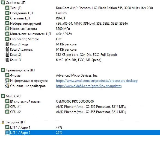Click the icon next to Тип ЦП
The height and width of the screenshot is (148, 160).
[x=7, y=8]
